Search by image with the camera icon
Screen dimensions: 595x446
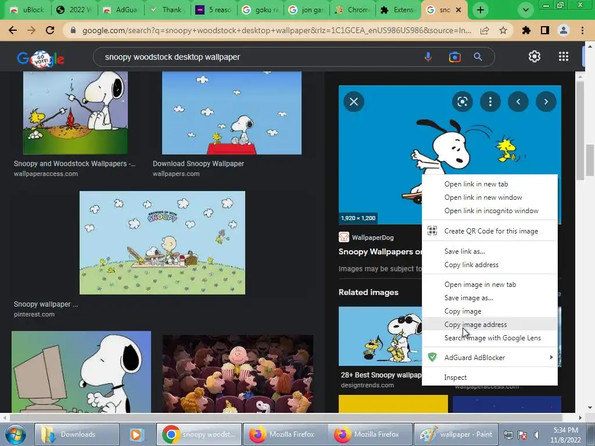click(x=454, y=57)
